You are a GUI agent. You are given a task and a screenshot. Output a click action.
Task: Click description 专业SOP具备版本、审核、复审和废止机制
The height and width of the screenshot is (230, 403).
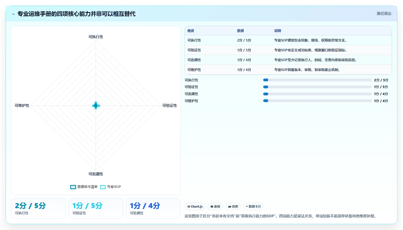(x=307, y=70)
